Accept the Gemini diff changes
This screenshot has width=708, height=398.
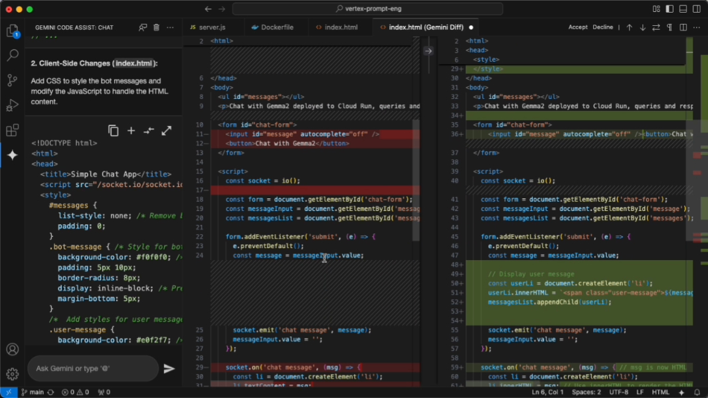click(578, 27)
